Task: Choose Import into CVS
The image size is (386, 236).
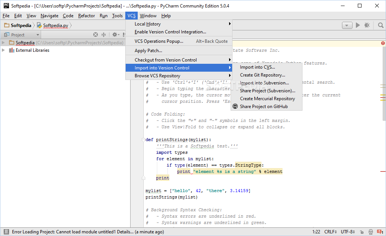Action: coord(266,67)
